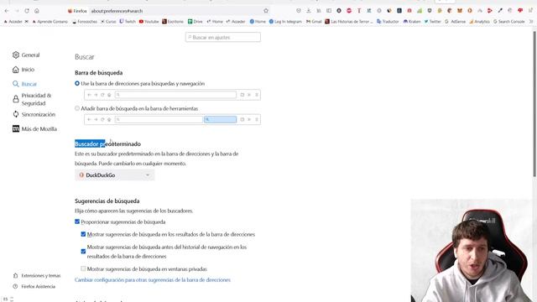Select address bar for searches radio option
Viewport: 537px width, 302px height.
pyautogui.click(x=77, y=84)
